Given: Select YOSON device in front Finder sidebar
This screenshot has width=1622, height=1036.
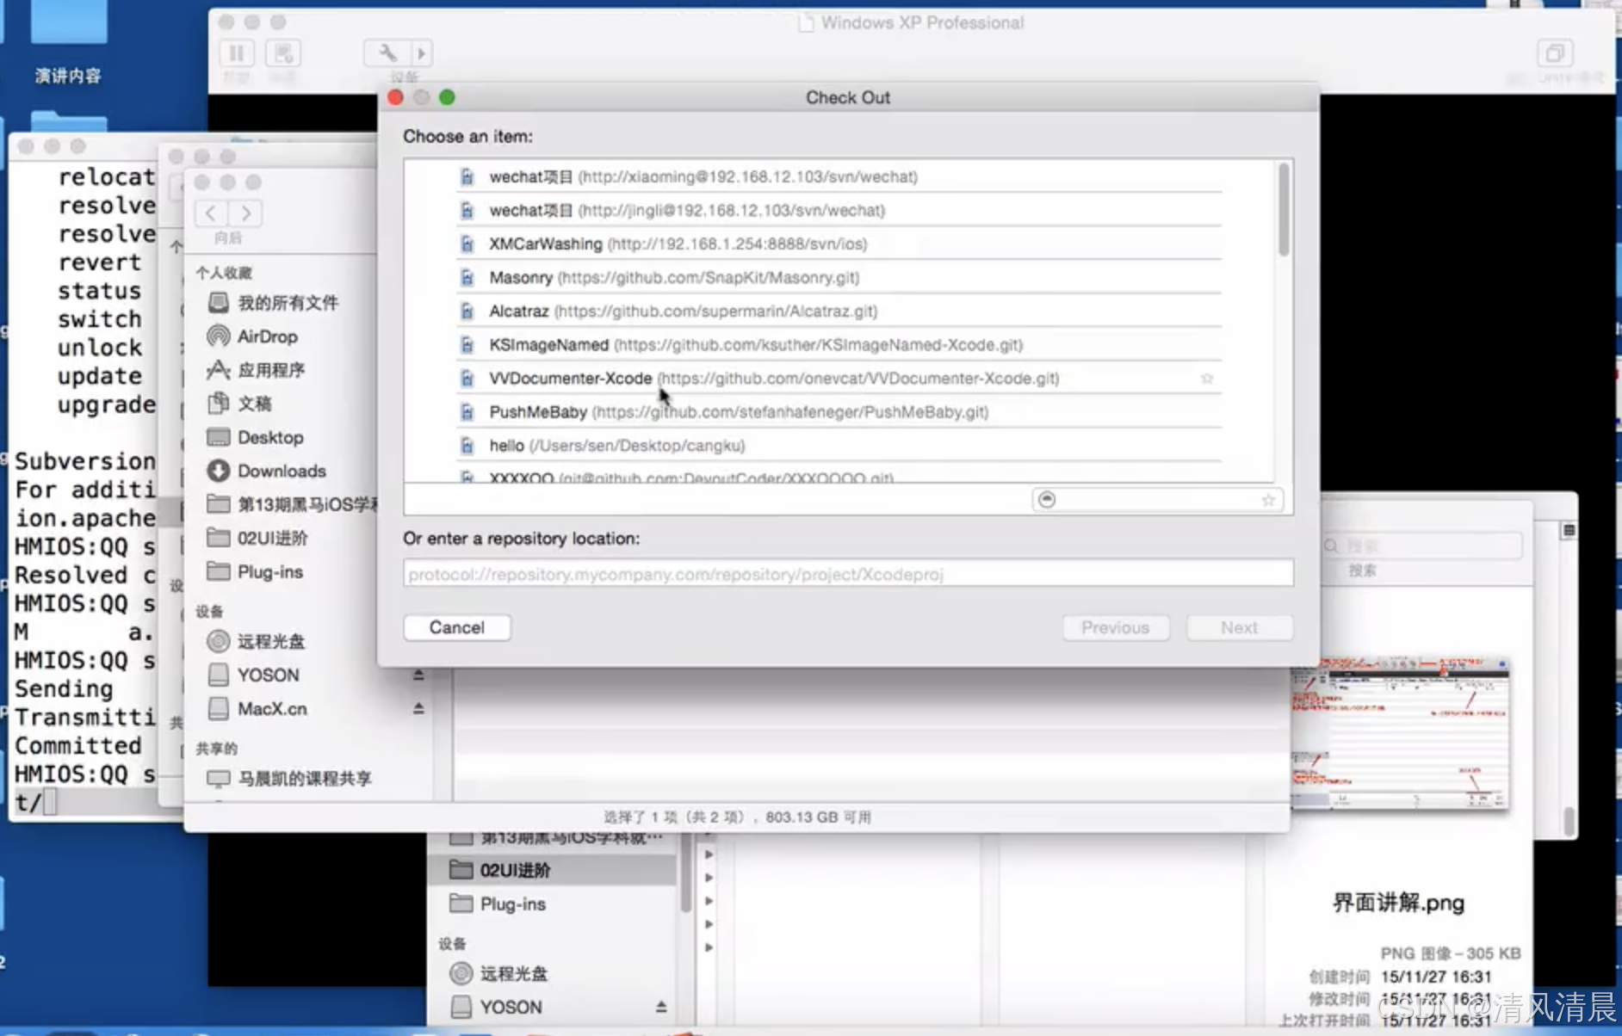Looking at the screenshot, I should point(254,675).
